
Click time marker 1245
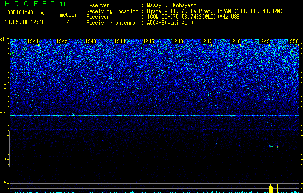pos(148,41)
